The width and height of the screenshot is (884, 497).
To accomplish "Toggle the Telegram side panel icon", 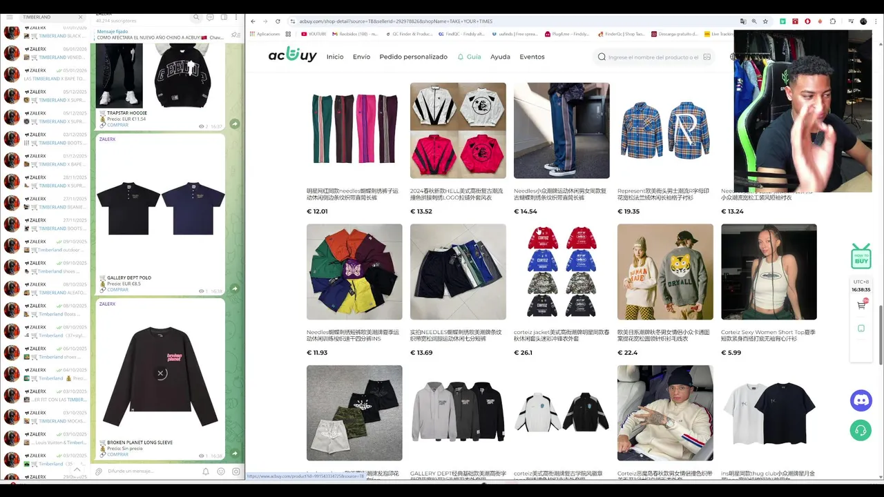I will coord(223,17).
